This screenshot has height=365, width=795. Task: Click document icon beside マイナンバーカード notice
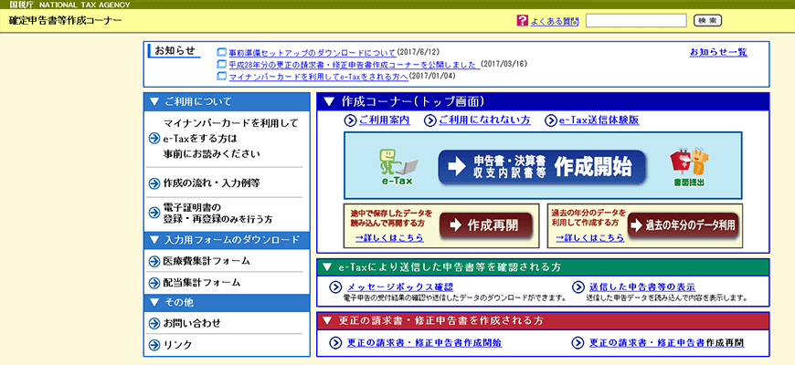pyautogui.click(x=221, y=77)
